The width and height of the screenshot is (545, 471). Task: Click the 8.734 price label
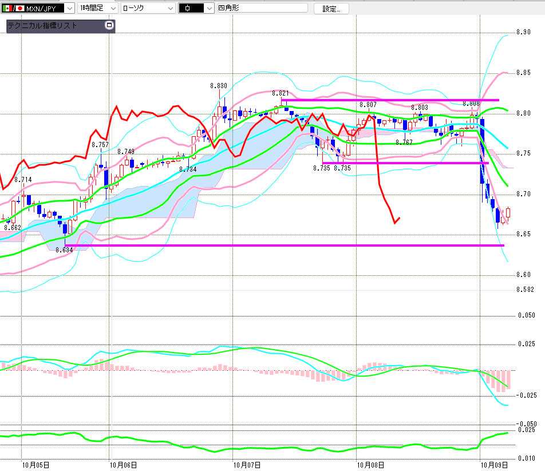coord(188,169)
